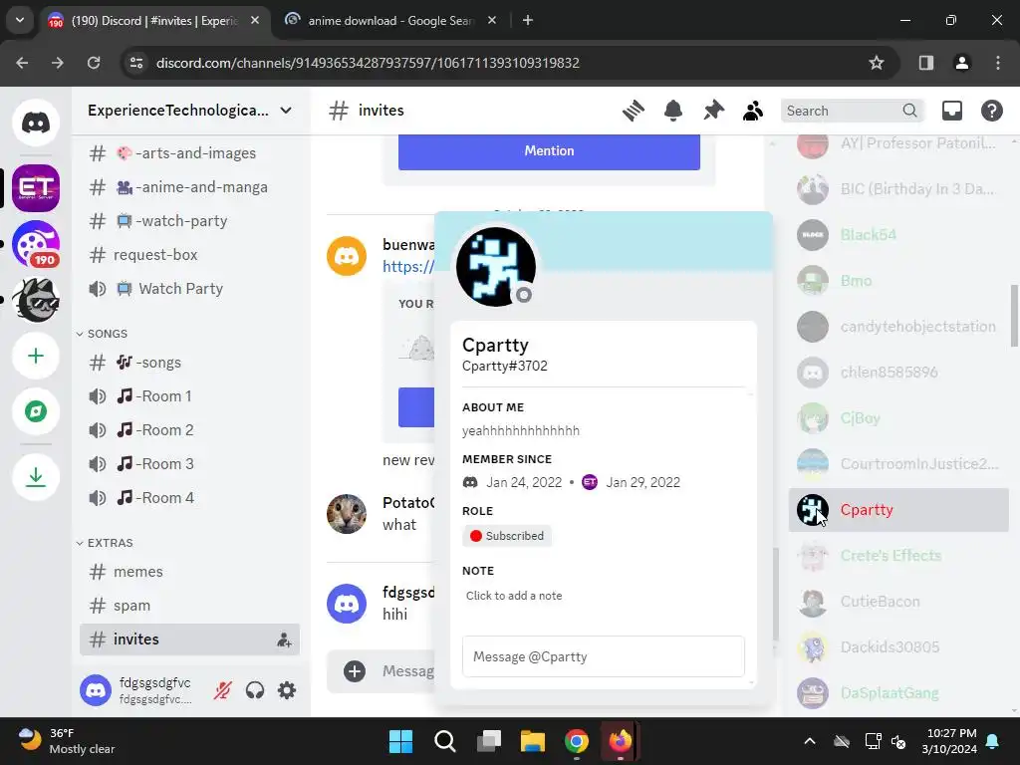
Task: Click the Add a Server plus icon
Action: (36, 356)
